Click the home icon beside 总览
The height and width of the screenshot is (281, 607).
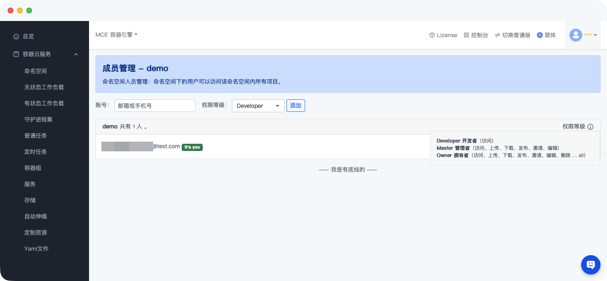pos(16,36)
